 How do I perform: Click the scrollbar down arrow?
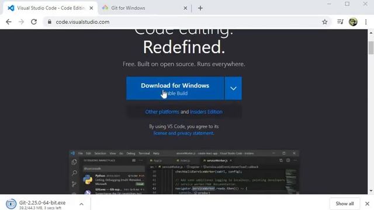[371, 191]
